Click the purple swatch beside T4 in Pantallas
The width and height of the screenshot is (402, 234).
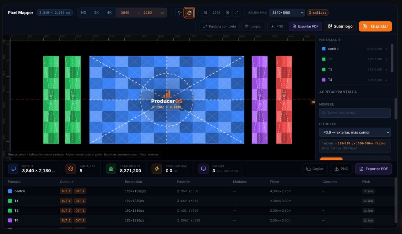[x=324, y=80]
